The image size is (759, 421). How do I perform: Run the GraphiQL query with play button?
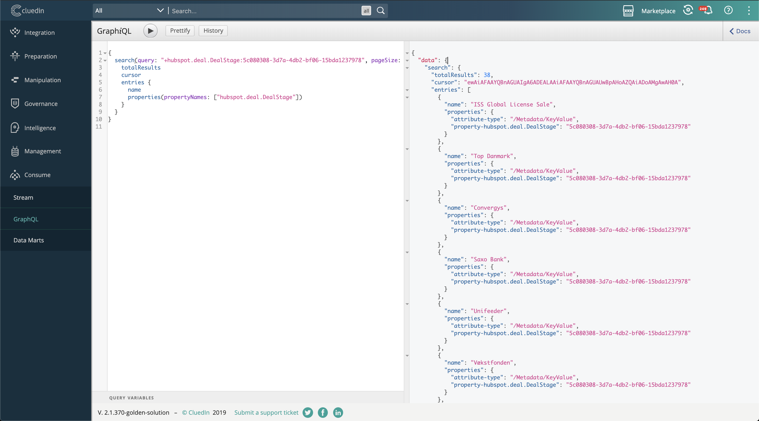click(x=150, y=31)
